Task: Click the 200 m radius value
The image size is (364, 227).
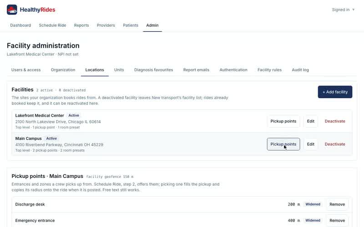Action: [293, 204]
